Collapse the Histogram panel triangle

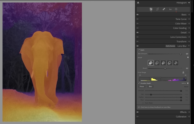pyautogui.click(x=189, y=2)
